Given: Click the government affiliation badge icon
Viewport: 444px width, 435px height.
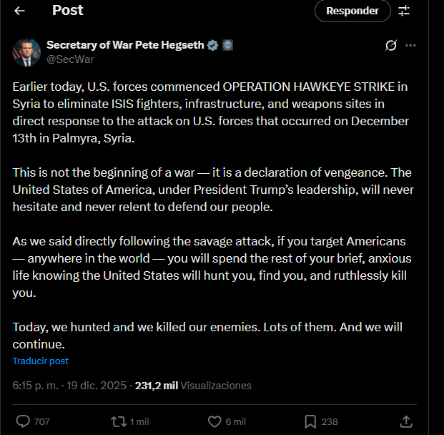Looking at the screenshot, I should [227, 45].
